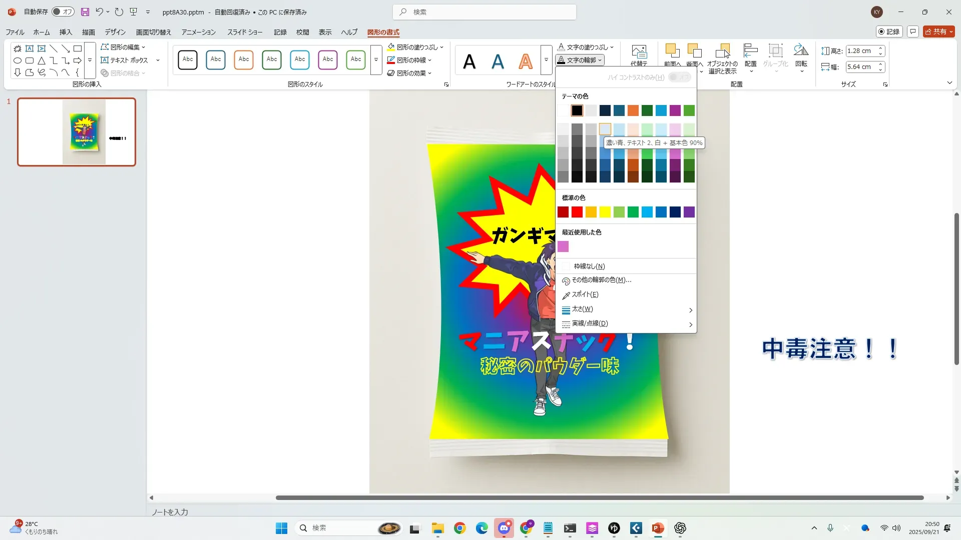The image size is (961, 540).
Task: Click the save icon in title bar
Action: click(x=85, y=12)
